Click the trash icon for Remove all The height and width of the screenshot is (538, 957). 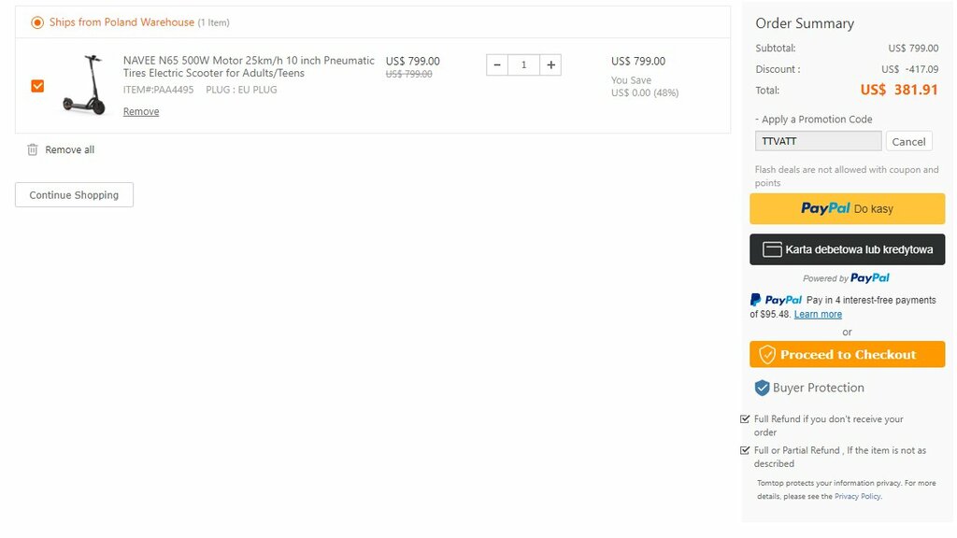pos(33,149)
